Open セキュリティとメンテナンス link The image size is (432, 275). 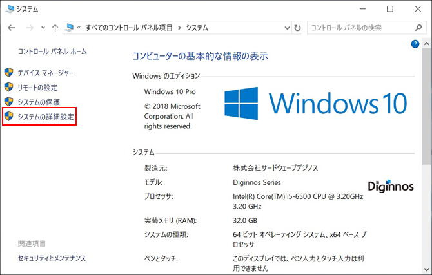(x=52, y=258)
